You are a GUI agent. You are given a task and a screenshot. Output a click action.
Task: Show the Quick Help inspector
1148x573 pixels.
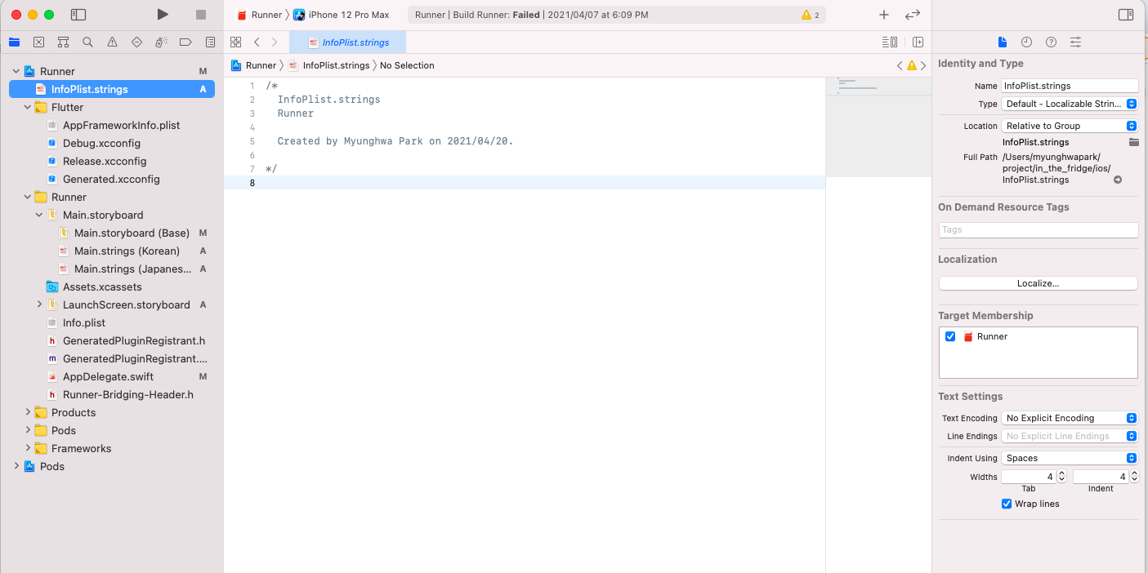[1051, 42]
